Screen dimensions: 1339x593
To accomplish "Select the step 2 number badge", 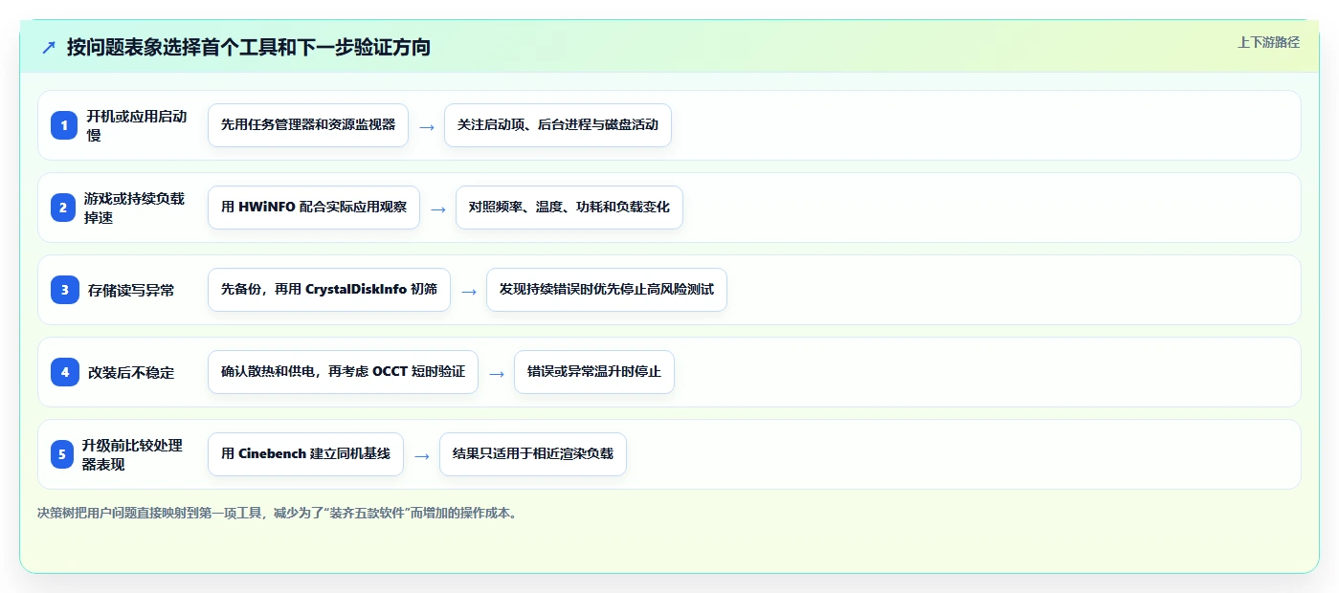I will point(64,208).
